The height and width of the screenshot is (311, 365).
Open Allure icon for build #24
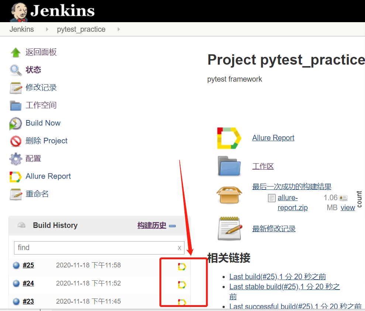point(182,285)
